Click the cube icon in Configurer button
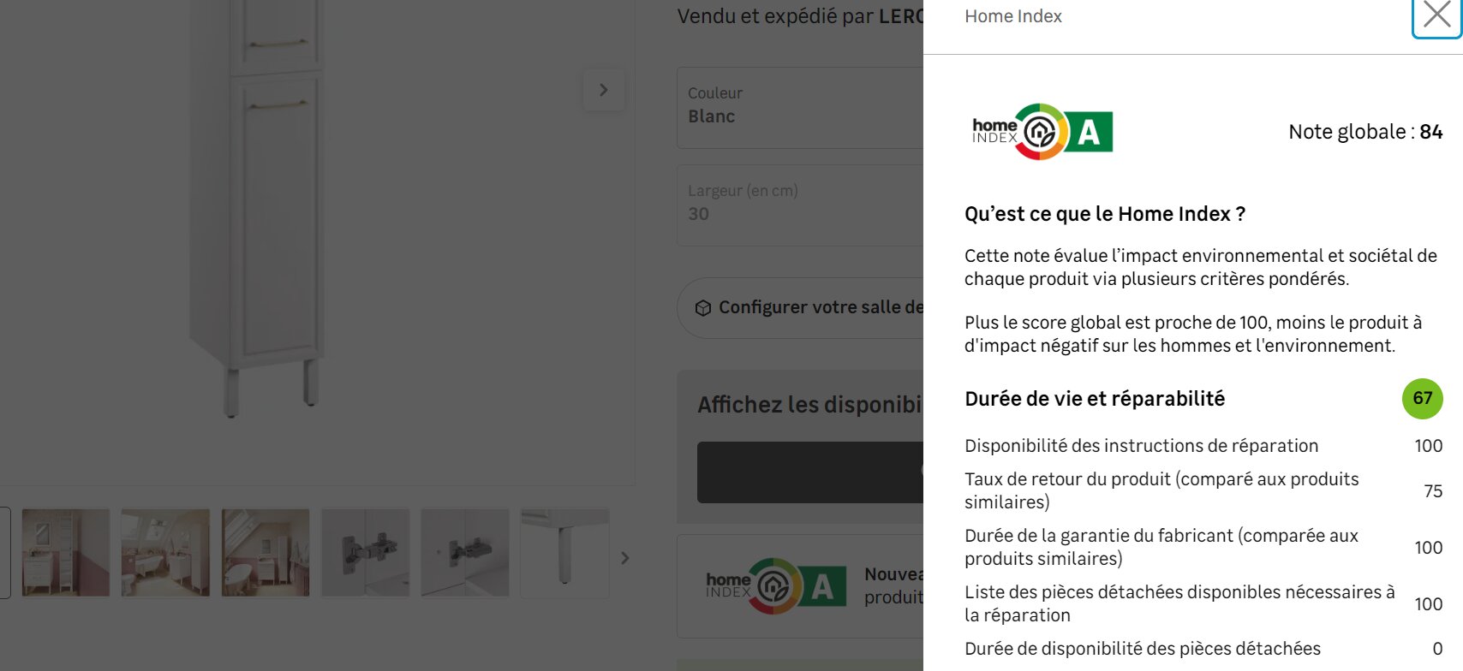1463x671 pixels. (703, 308)
